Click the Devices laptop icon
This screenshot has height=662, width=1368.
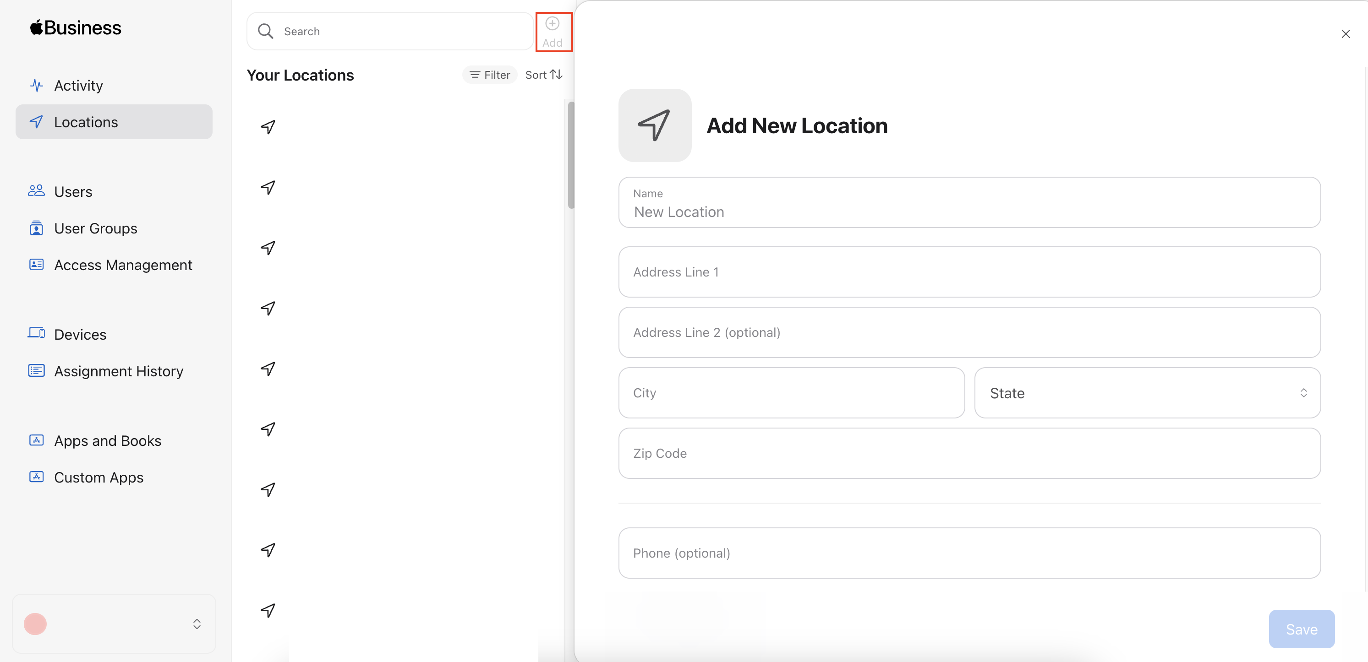point(36,333)
